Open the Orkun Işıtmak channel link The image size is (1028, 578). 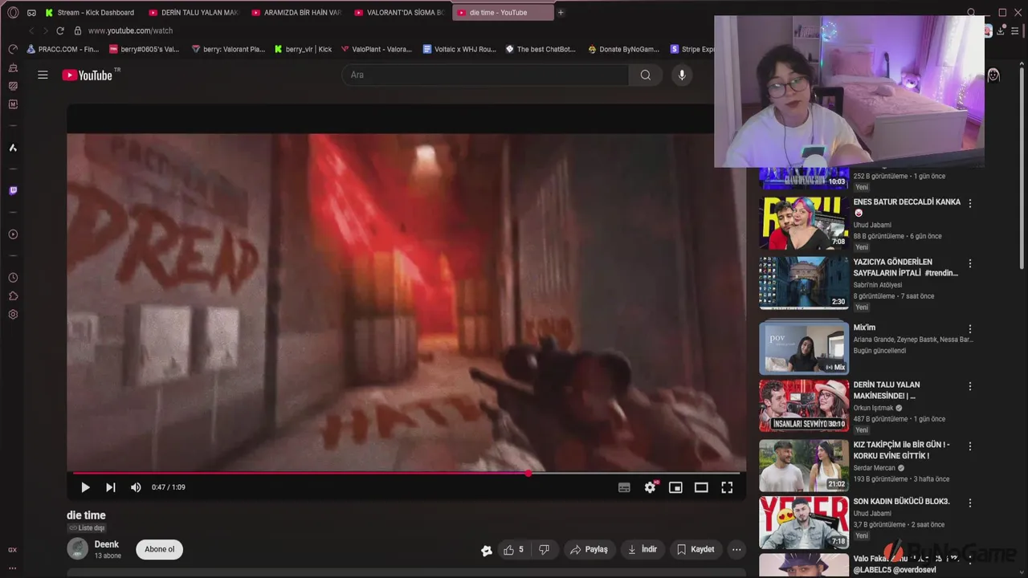click(874, 408)
